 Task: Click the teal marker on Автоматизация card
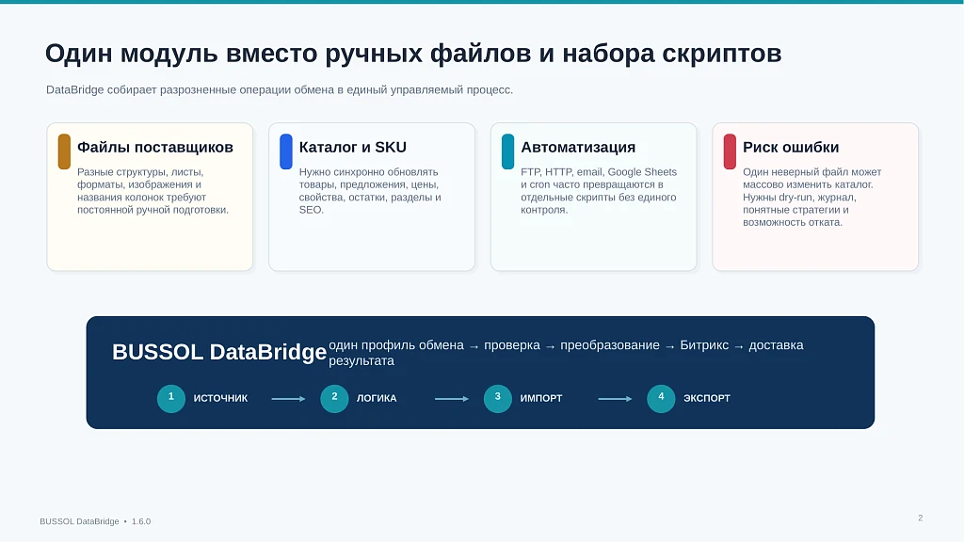coord(507,151)
